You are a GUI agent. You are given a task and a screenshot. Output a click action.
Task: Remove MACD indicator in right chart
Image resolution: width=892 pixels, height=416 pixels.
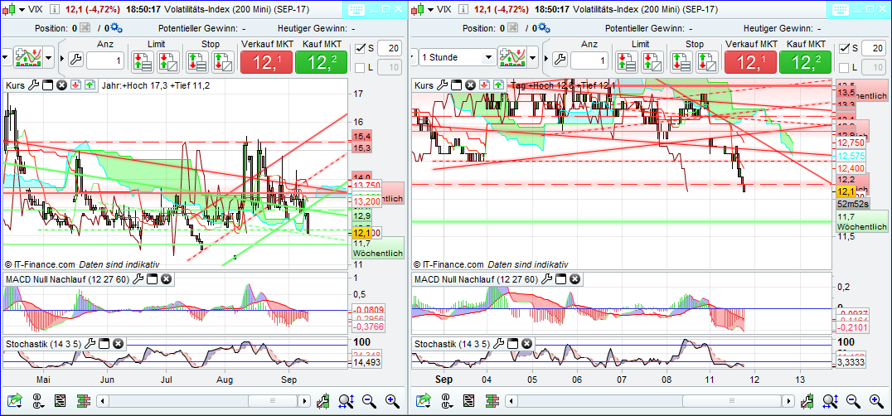(574, 279)
